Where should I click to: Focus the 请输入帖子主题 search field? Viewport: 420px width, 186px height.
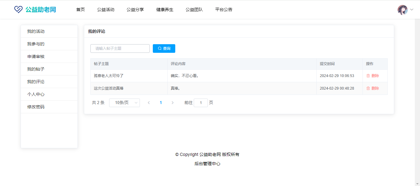pyautogui.click(x=120, y=48)
